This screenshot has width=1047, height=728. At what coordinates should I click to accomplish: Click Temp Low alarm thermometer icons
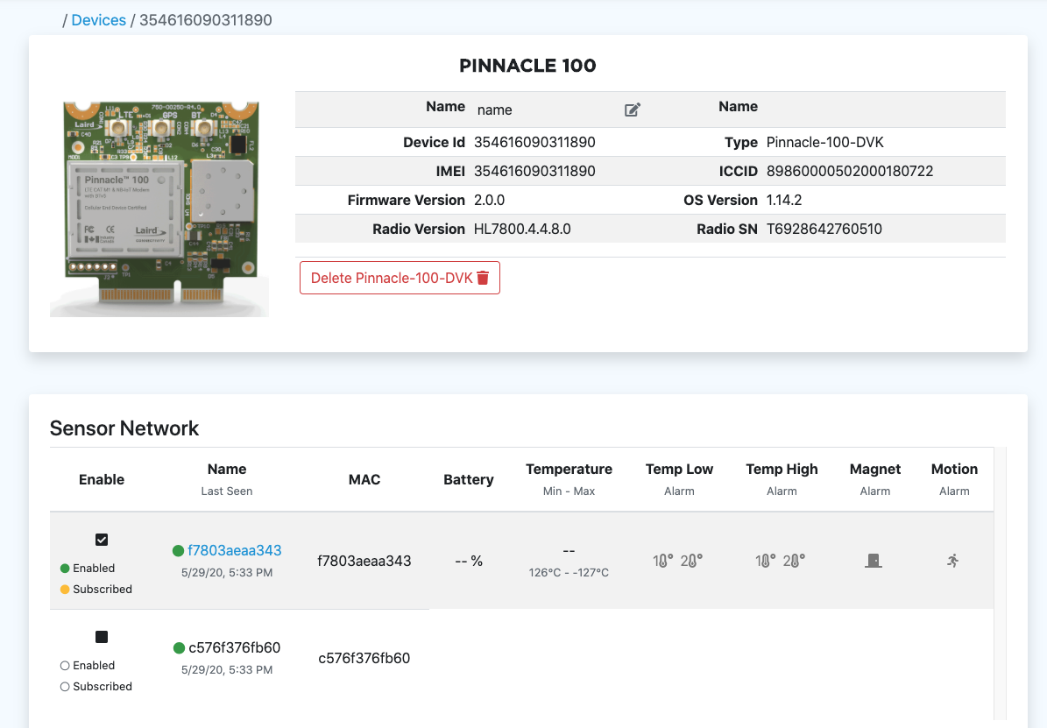click(x=678, y=561)
